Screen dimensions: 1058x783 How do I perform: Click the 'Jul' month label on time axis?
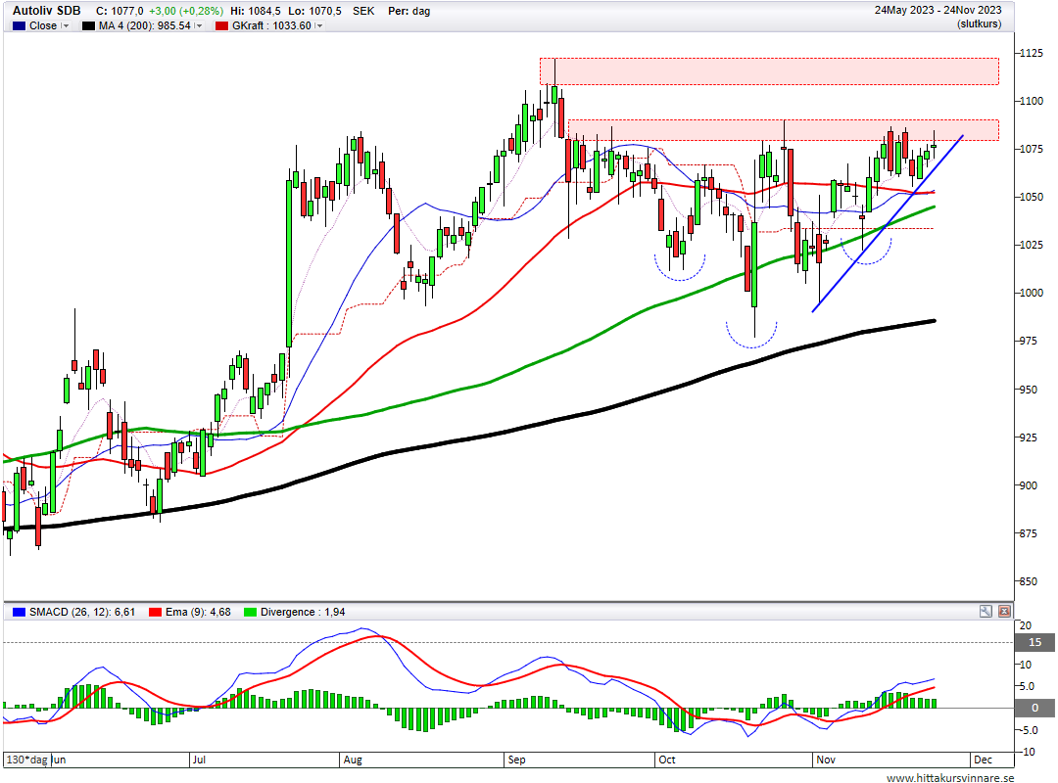[199, 760]
